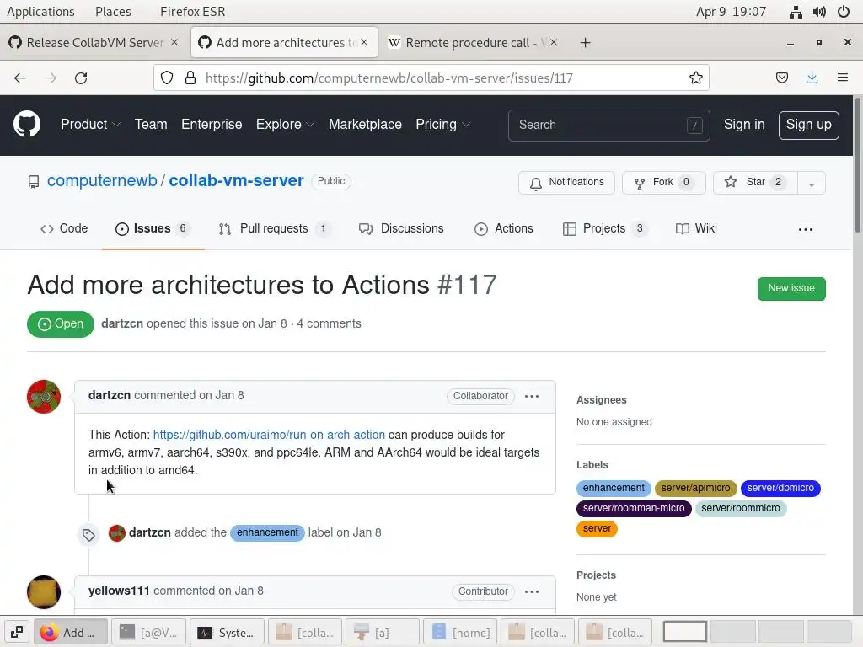Open the Actions repository tab
Viewport: 863px width, 647px height.
(504, 228)
